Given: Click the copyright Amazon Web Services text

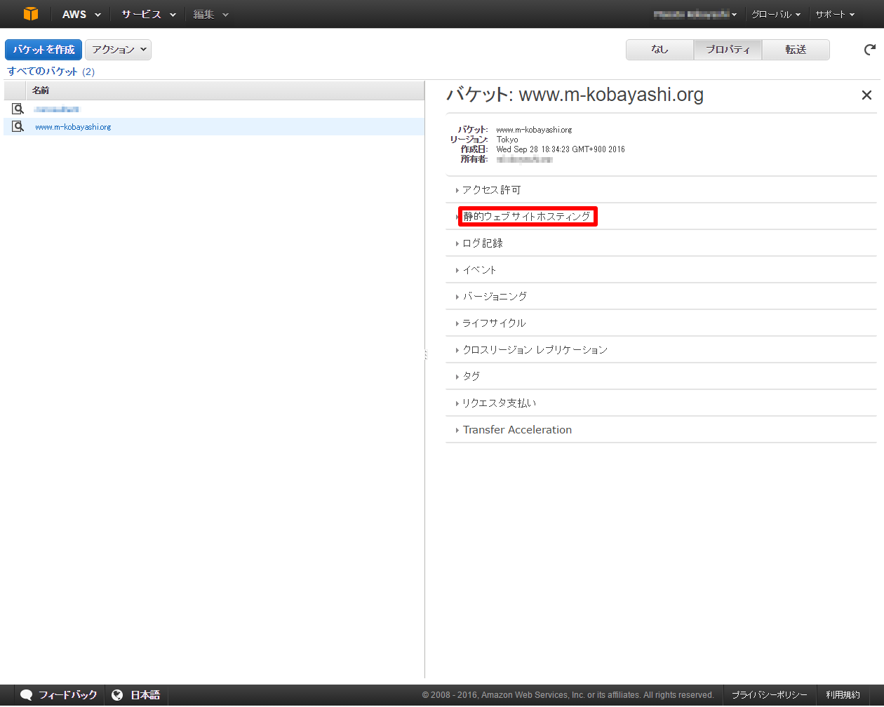Looking at the screenshot, I should [568, 694].
